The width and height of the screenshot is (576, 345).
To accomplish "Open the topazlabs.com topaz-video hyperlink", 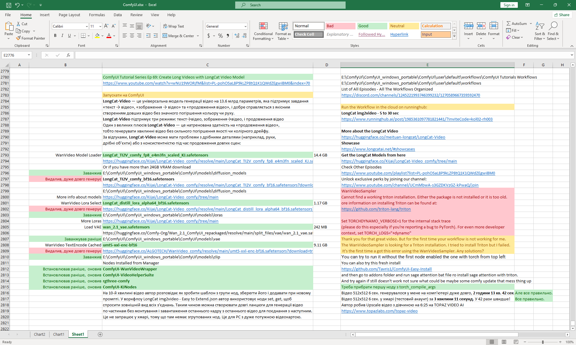I will click(x=379, y=311).
